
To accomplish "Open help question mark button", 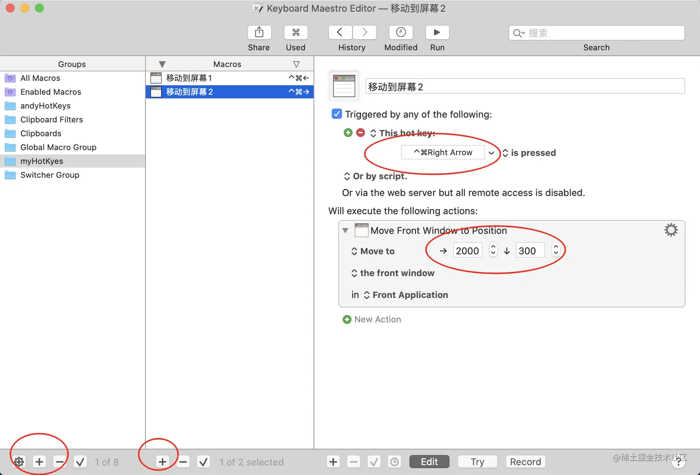I will [x=678, y=462].
